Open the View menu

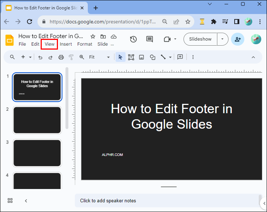pos(50,44)
